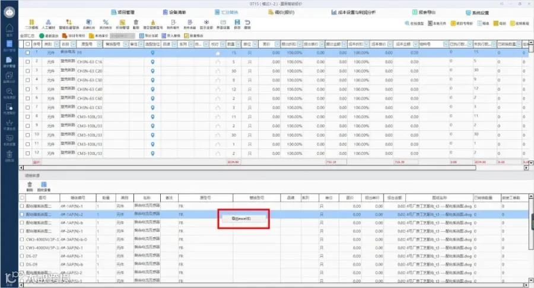Click the 最新面价 button
Viewport: 534px width, 288px height.
[x=49, y=35]
